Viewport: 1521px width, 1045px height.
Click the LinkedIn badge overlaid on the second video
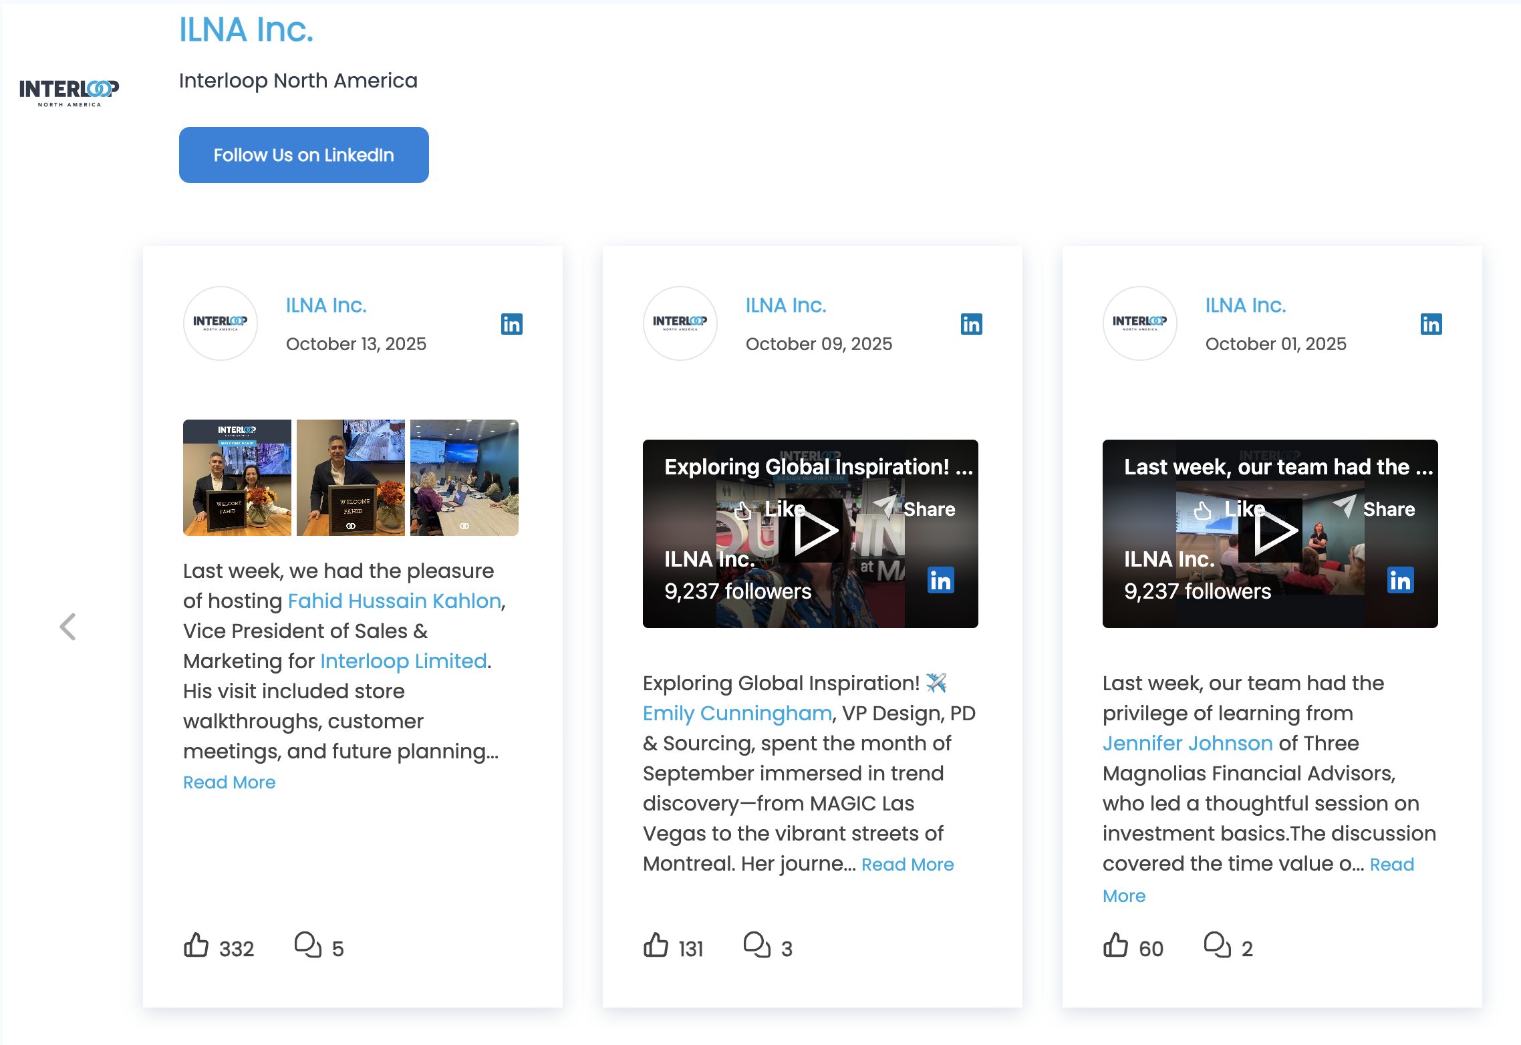[940, 581]
